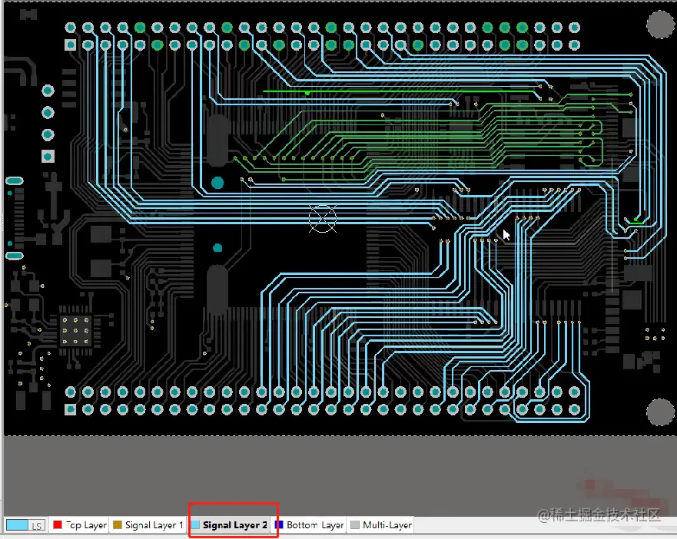Select the lower oval slot pad on left edge
Image resolution: width=677 pixels, height=539 pixels.
click(x=15, y=256)
